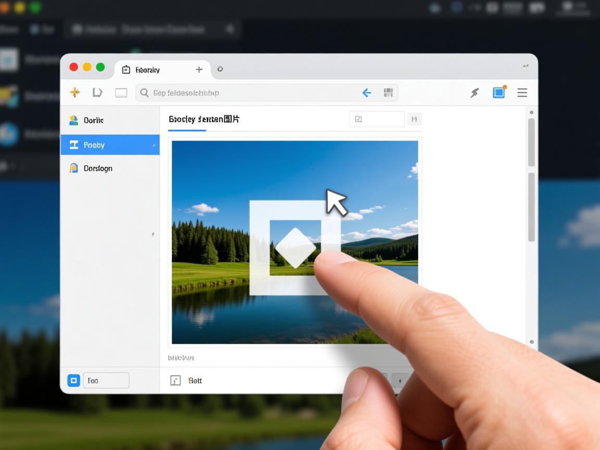Click the yellow sparkle icon in the toolbar
Image resolution: width=600 pixels, height=450 pixels.
coord(75,93)
